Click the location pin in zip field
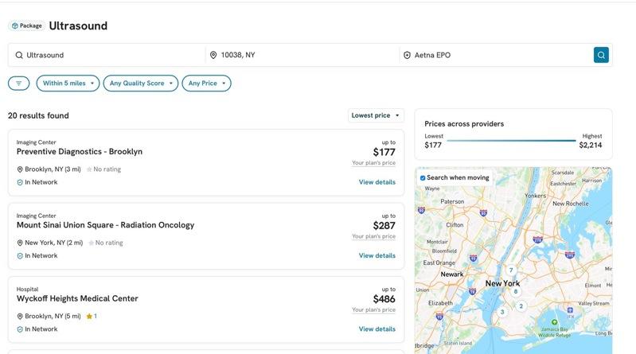Viewport: 636px width, 354px height. click(x=213, y=56)
